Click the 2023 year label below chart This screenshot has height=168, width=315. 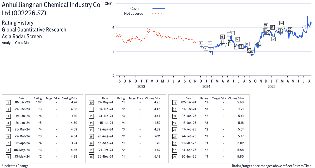click(x=141, y=86)
